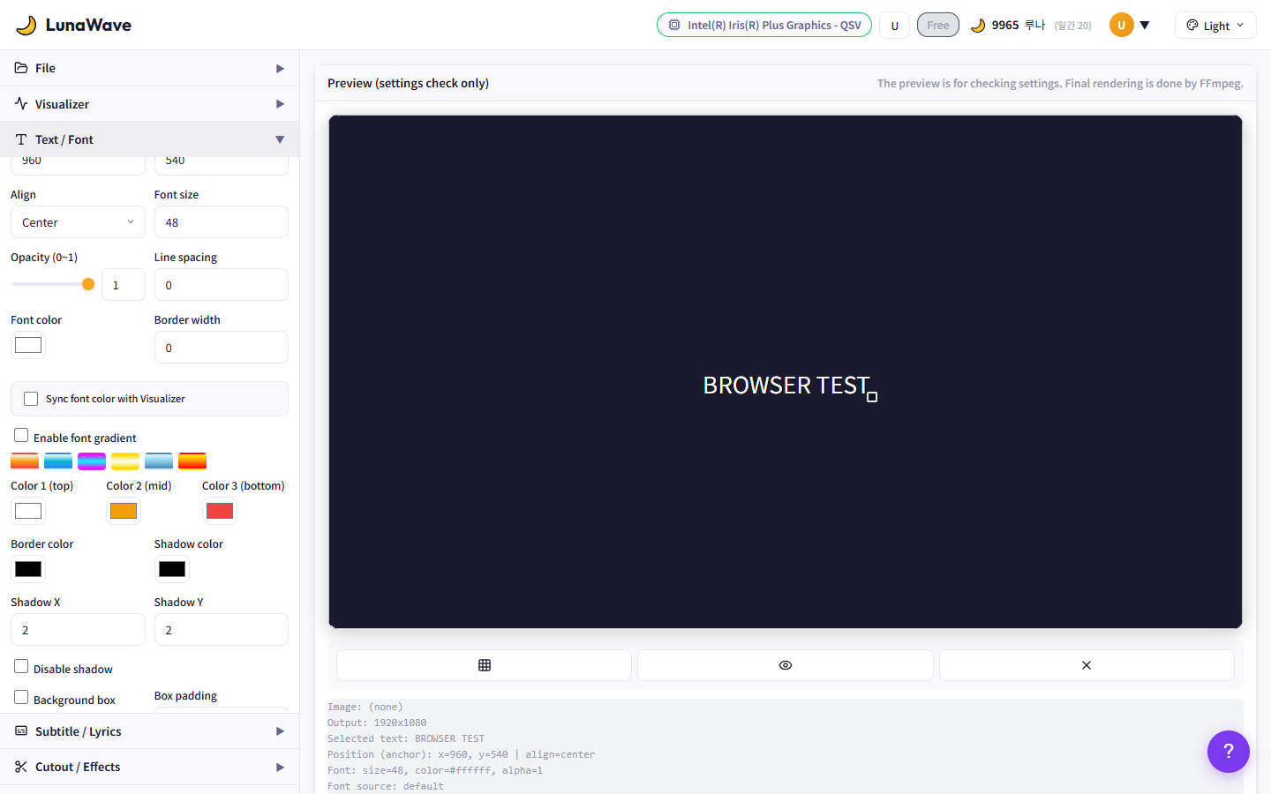Image resolution: width=1271 pixels, height=794 pixels.
Task: Select the pink-cyan gradient preset
Action: click(x=92, y=461)
